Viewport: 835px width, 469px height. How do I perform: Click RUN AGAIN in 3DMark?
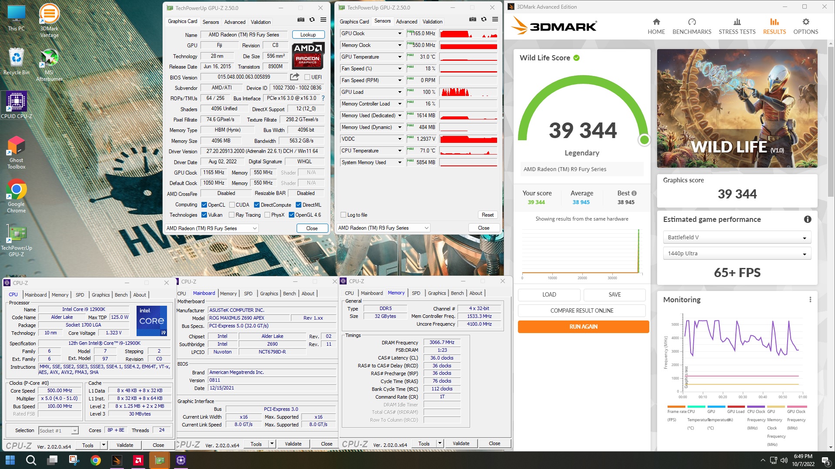(x=583, y=327)
